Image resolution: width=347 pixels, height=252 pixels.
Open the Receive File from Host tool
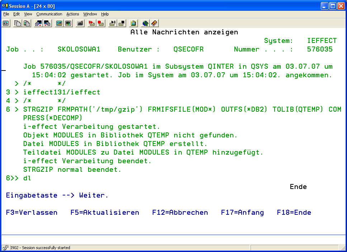click(x=47, y=23)
